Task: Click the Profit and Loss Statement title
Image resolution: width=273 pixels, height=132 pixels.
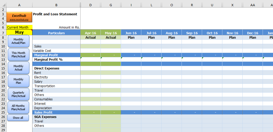Action: (55, 14)
